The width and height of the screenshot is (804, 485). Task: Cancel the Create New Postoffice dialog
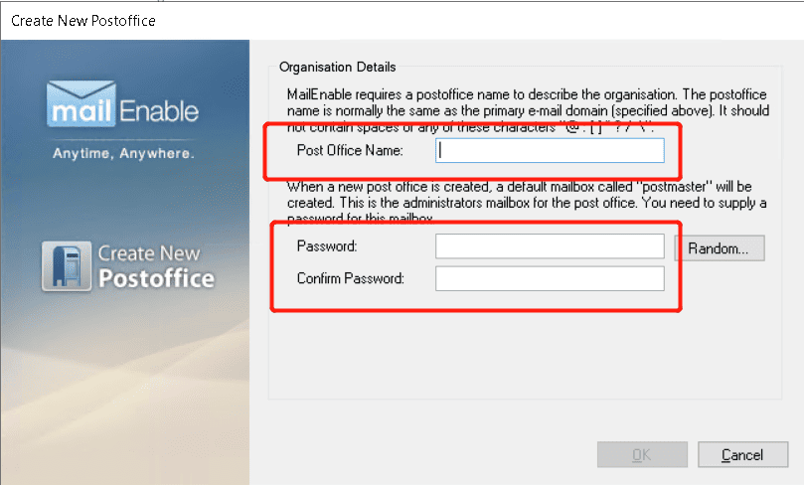741,455
